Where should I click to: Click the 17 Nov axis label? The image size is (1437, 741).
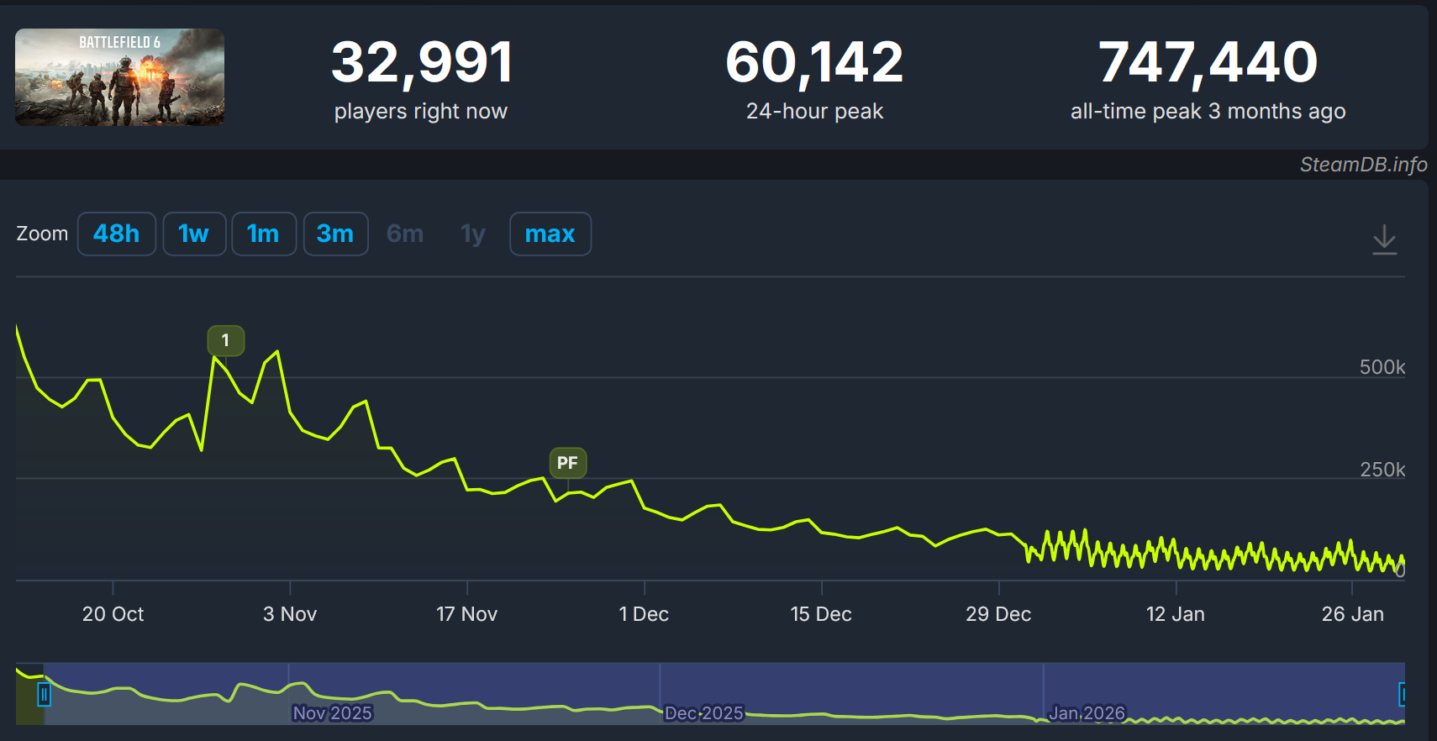(x=467, y=614)
